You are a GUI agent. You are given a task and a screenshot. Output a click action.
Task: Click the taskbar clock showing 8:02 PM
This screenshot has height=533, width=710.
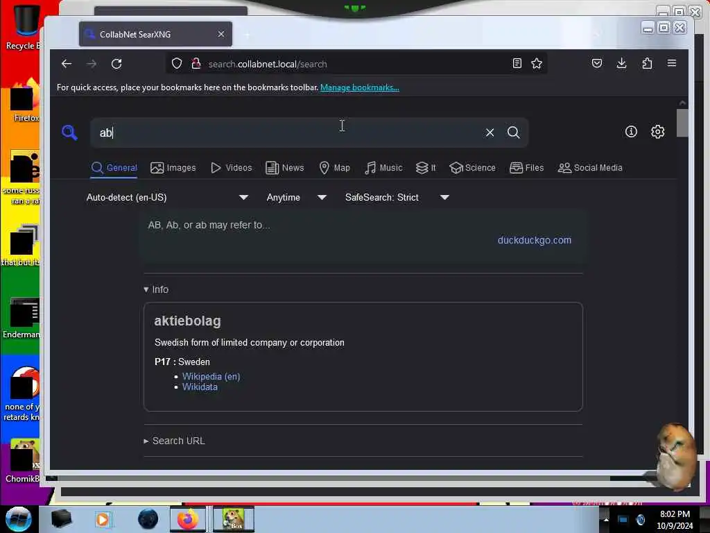(x=675, y=520)
